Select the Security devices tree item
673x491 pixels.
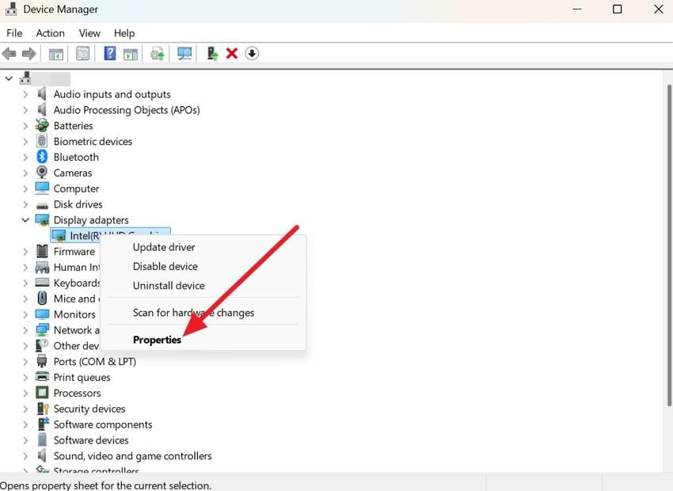[89, 409]
